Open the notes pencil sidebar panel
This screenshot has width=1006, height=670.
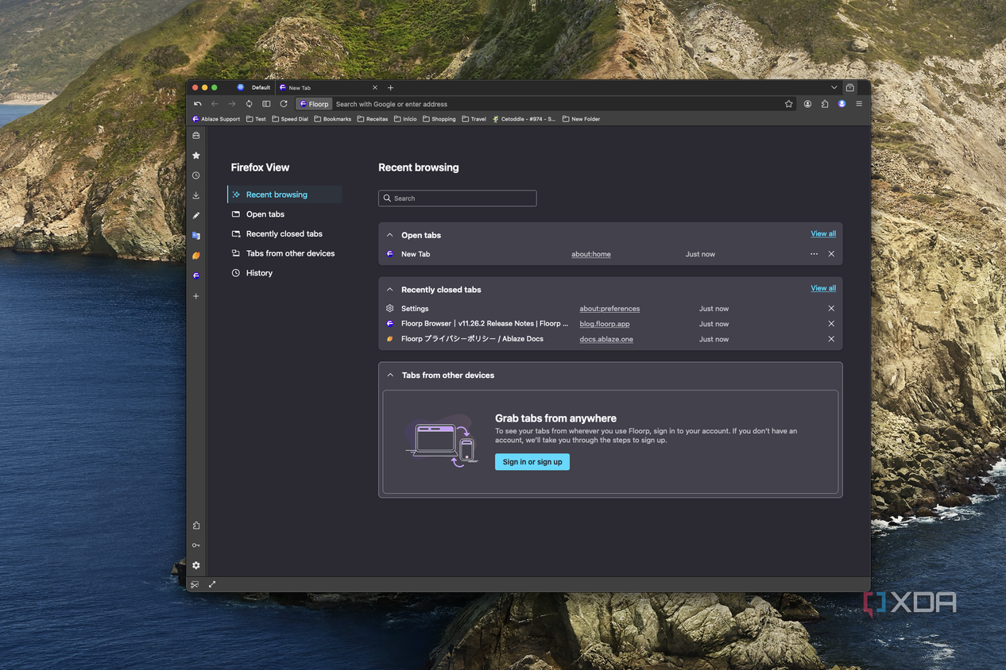[196, 215]
